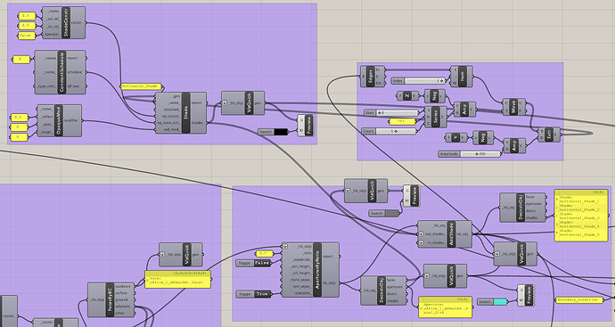Select the 0.5 panel feeding _sol_ref_
The width and height of the screenshot is (615, 327).
pos(27,16)
